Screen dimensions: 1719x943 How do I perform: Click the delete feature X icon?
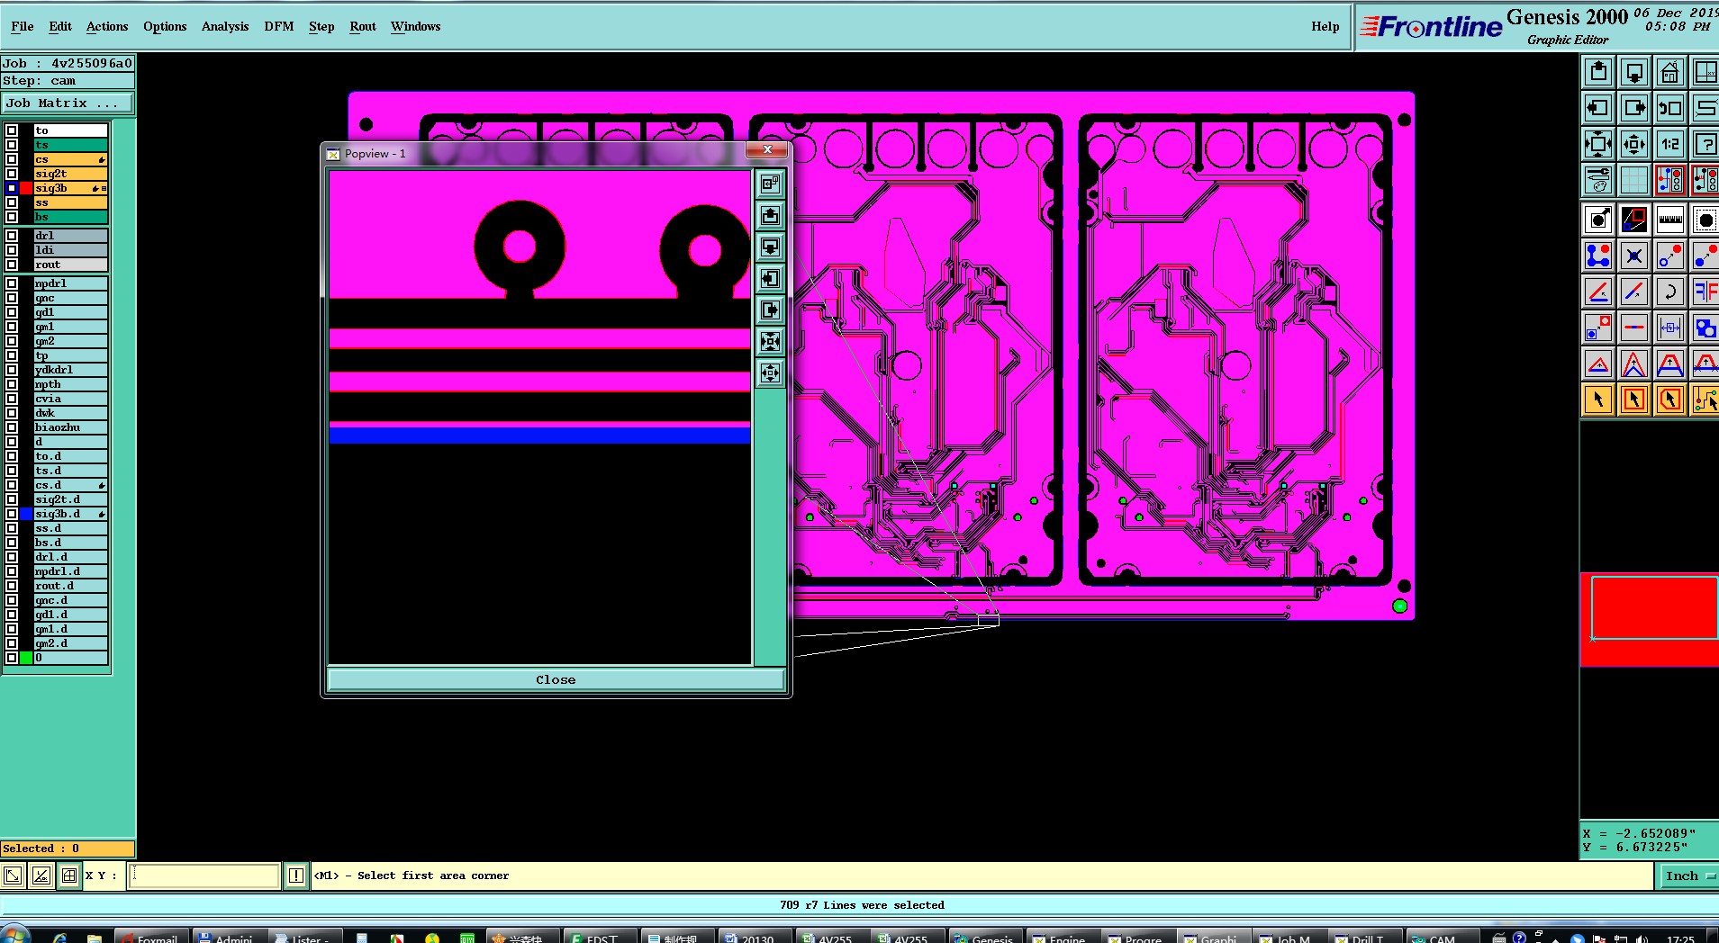(1634, 256)
